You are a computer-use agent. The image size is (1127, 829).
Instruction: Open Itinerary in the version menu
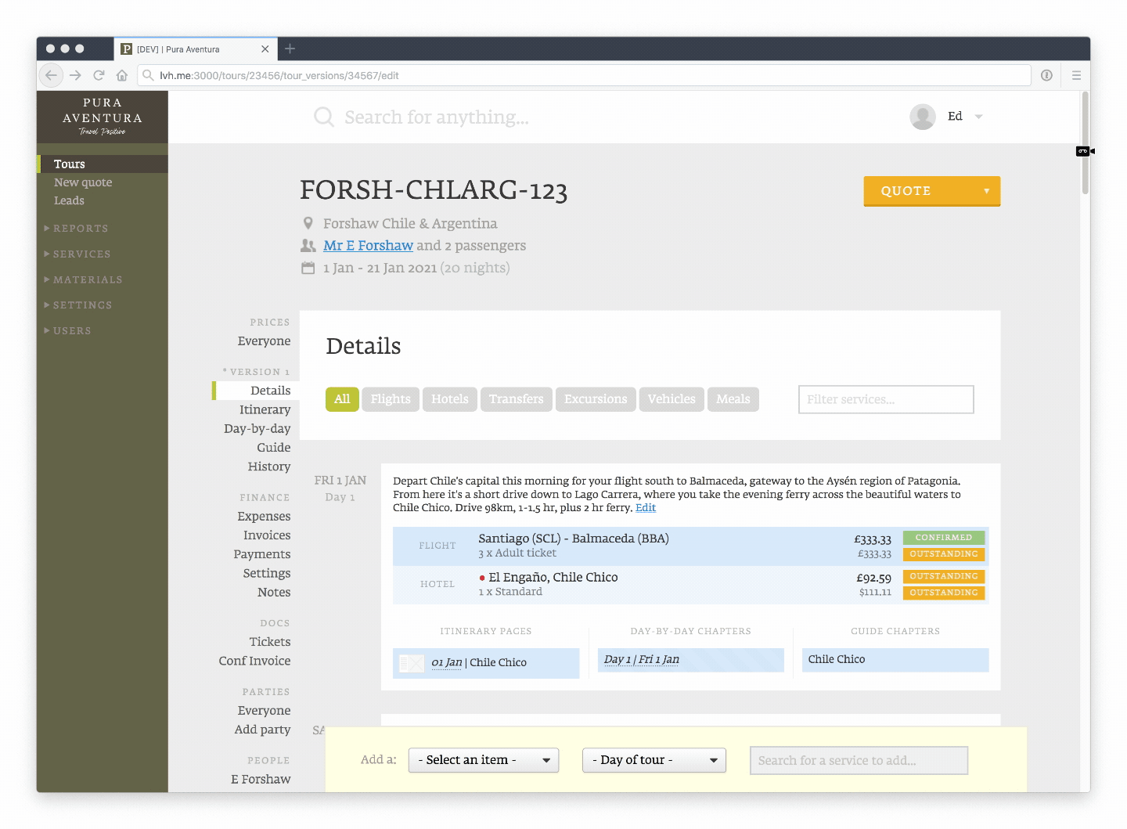point(265,409)
